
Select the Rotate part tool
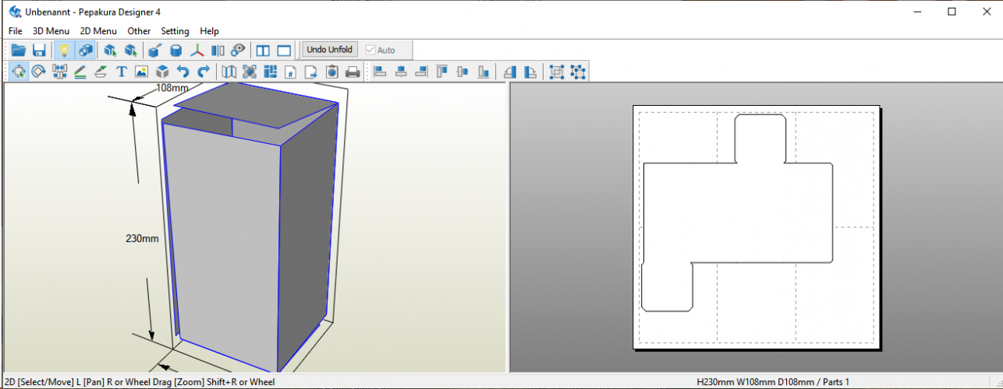(x=38, y=72)
